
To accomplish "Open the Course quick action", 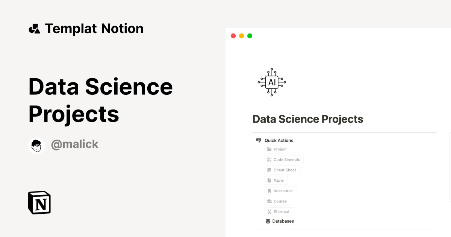I will [x=277, y=201].
